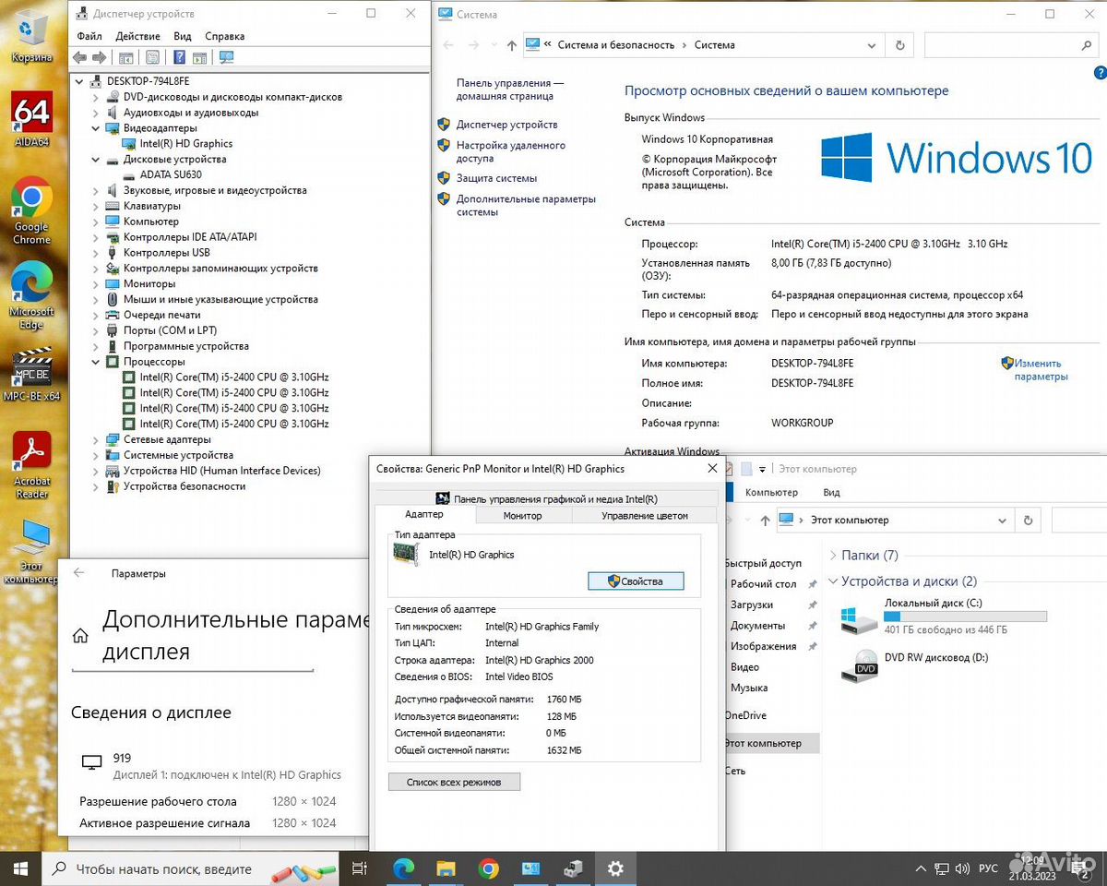Click back arrow in Device Manager toolbar
Viewport: 1107px width, 886px height.
79,57
